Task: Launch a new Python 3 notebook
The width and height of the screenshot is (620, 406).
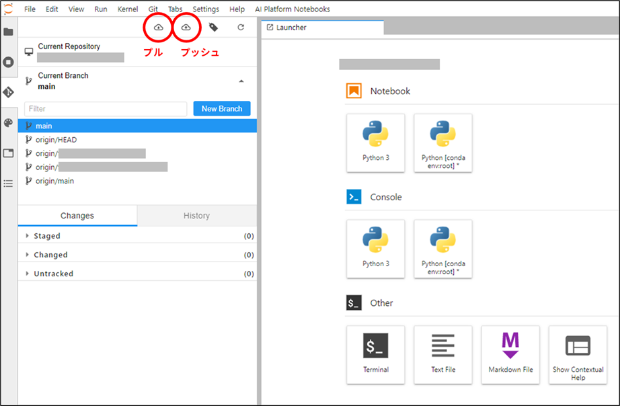Action: pyautogui.click(x=375, y=143)
